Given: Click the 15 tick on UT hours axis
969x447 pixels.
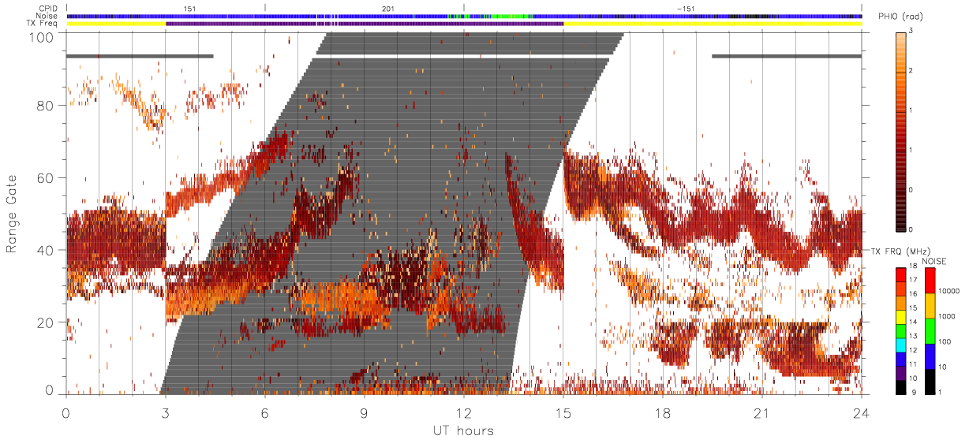Looking at the screenshot, I should tap(563, 412).
